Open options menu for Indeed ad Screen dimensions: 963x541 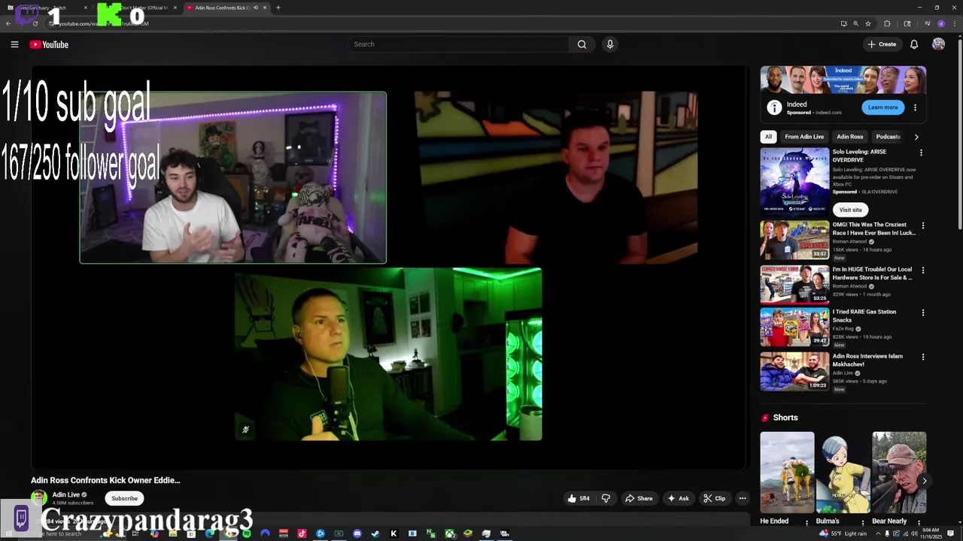click(x=915, y=107)
